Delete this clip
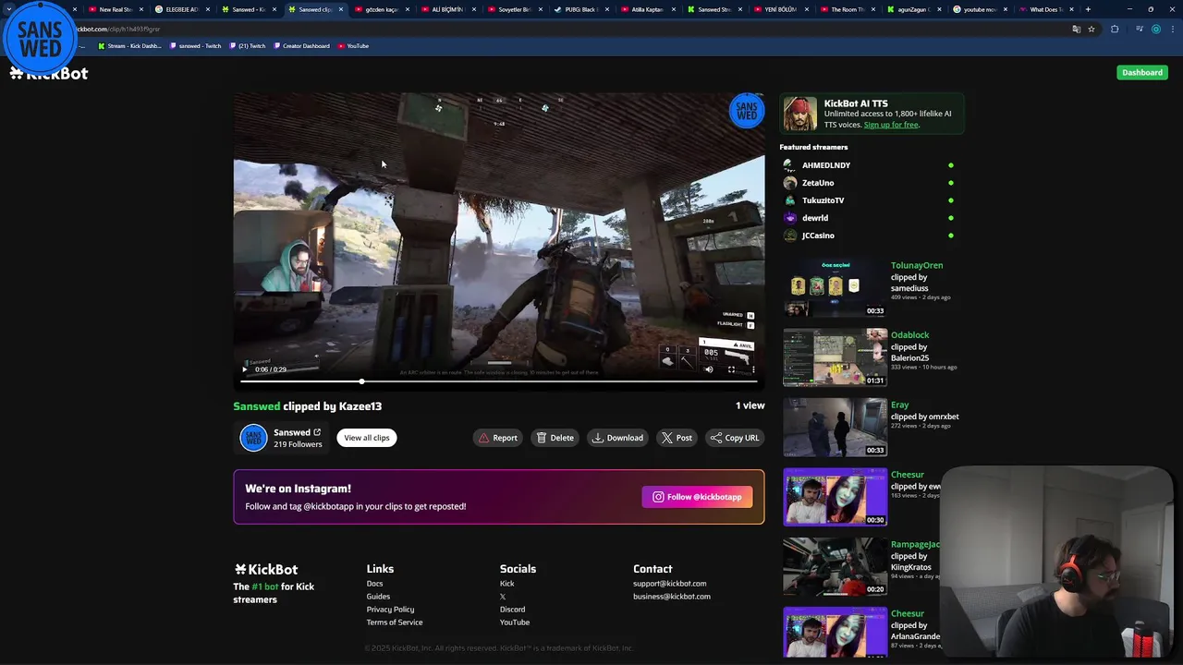 pyautogui.click(x=555, y=438)
